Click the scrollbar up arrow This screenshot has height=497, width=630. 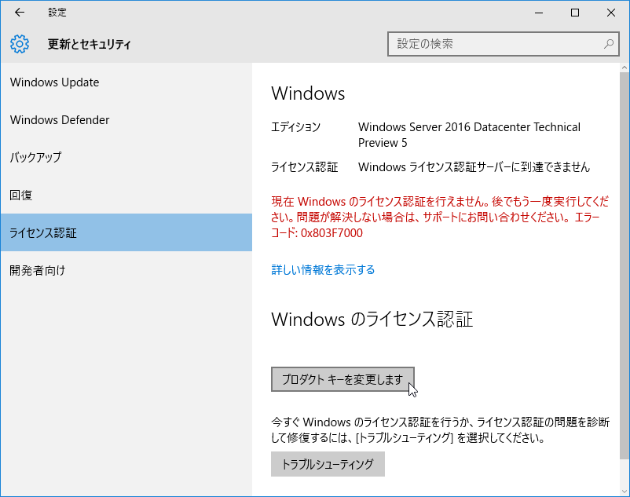(x=624, y=68)
